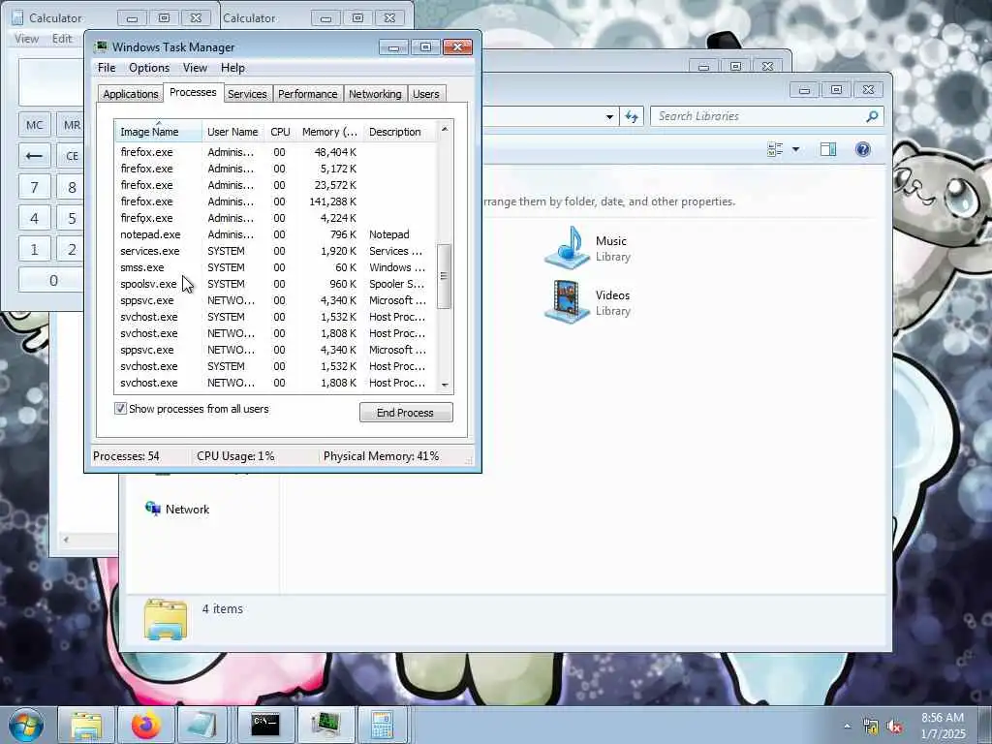Open the address bar history dropdown
This screenshot has height=744, width=992.
coord(610,116)
